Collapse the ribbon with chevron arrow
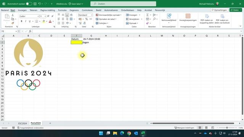 coord(241,26)
